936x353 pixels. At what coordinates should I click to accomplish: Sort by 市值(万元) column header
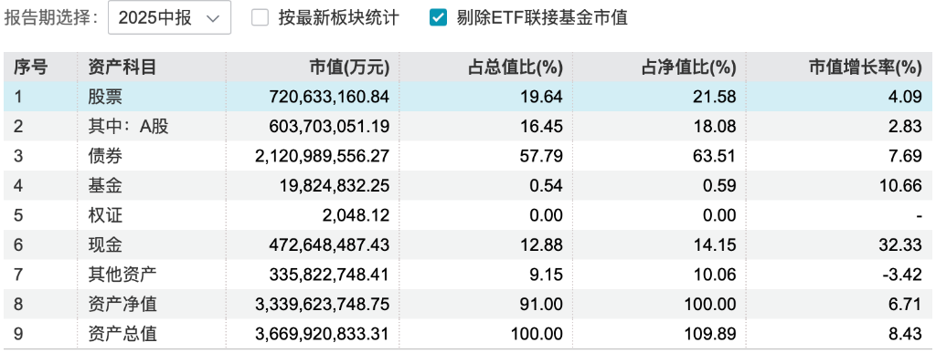(349, 67)
